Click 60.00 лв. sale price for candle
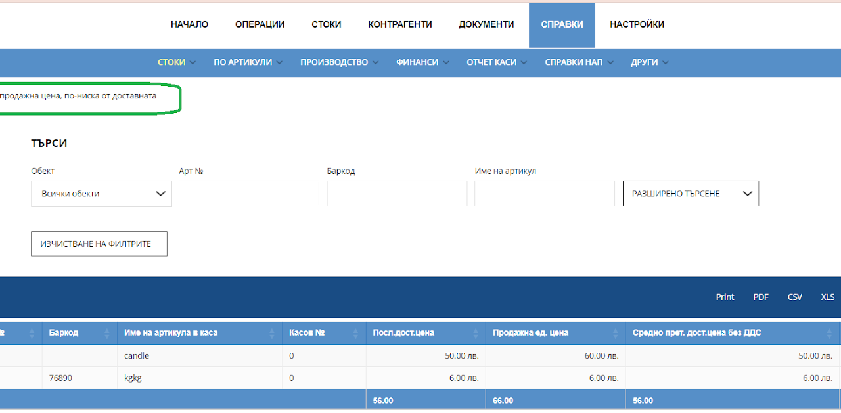The width and height of the screenshot is (841, 413). coord(601,355)
